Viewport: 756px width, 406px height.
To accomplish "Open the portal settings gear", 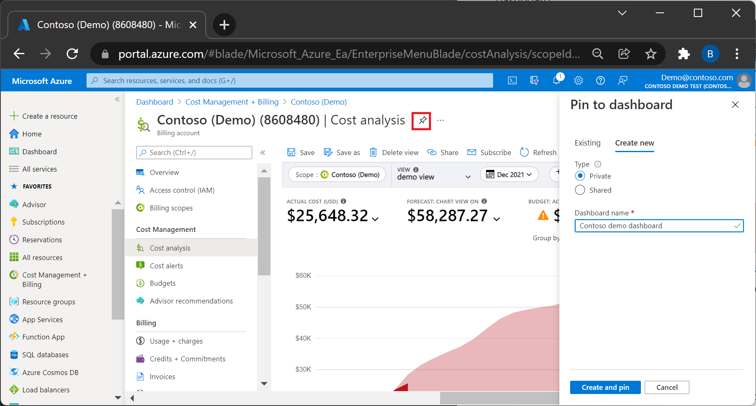I will point(578,81).
